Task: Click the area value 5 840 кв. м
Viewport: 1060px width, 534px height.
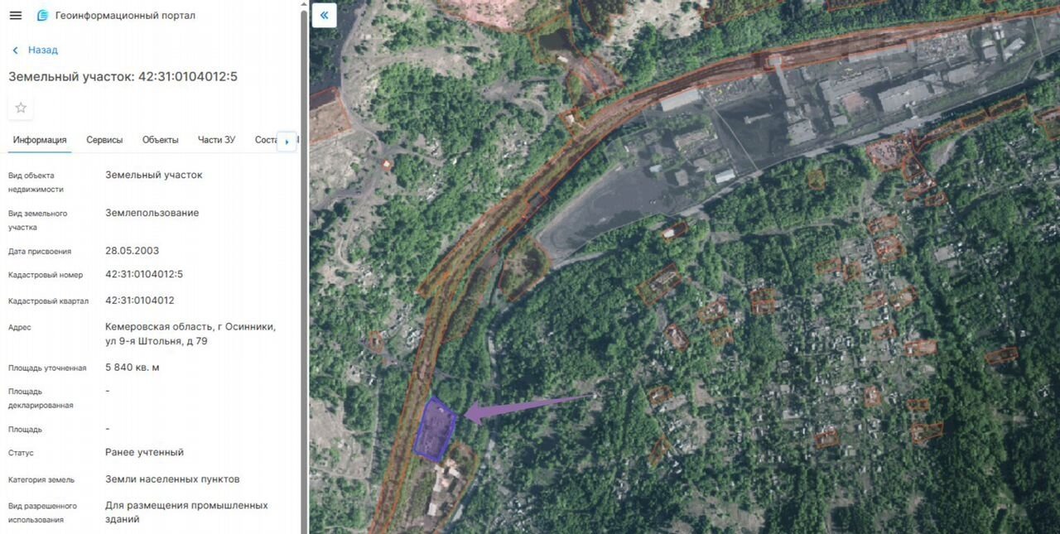Action: (132, 368)
